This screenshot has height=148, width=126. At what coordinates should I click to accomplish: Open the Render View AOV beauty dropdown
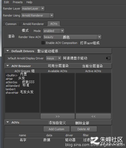tap(72, 37)
